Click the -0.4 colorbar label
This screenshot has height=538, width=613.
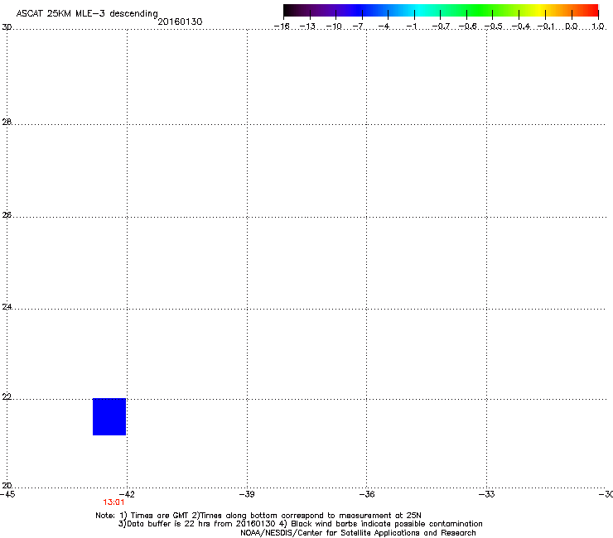(521, 26)
